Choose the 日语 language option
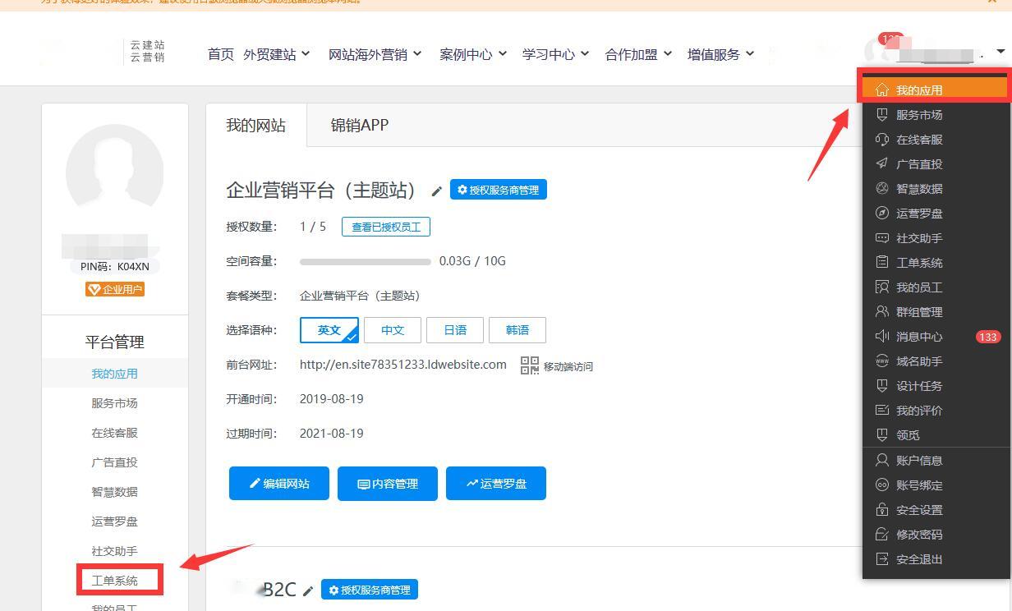 pos(455,330)
